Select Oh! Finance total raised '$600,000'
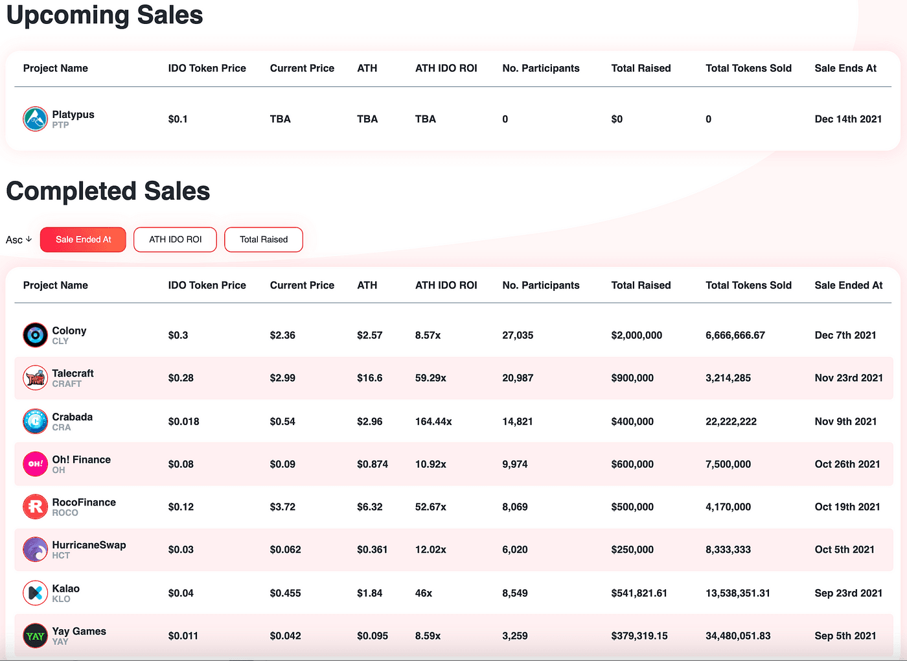Screen dimensions: 907x661 (x=632, y=464)
